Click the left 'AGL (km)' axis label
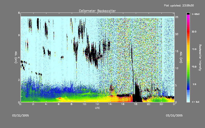The image size is (205, 128). [x=16, y=57]
